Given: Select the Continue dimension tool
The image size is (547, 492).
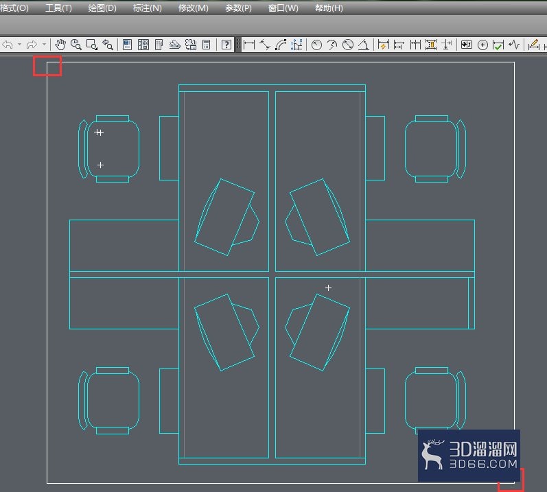Looking at the screenshot, I should (x=415, y=45).
